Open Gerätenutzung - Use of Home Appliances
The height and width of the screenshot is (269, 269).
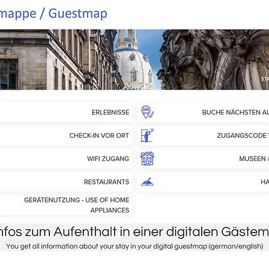[65, 205]
